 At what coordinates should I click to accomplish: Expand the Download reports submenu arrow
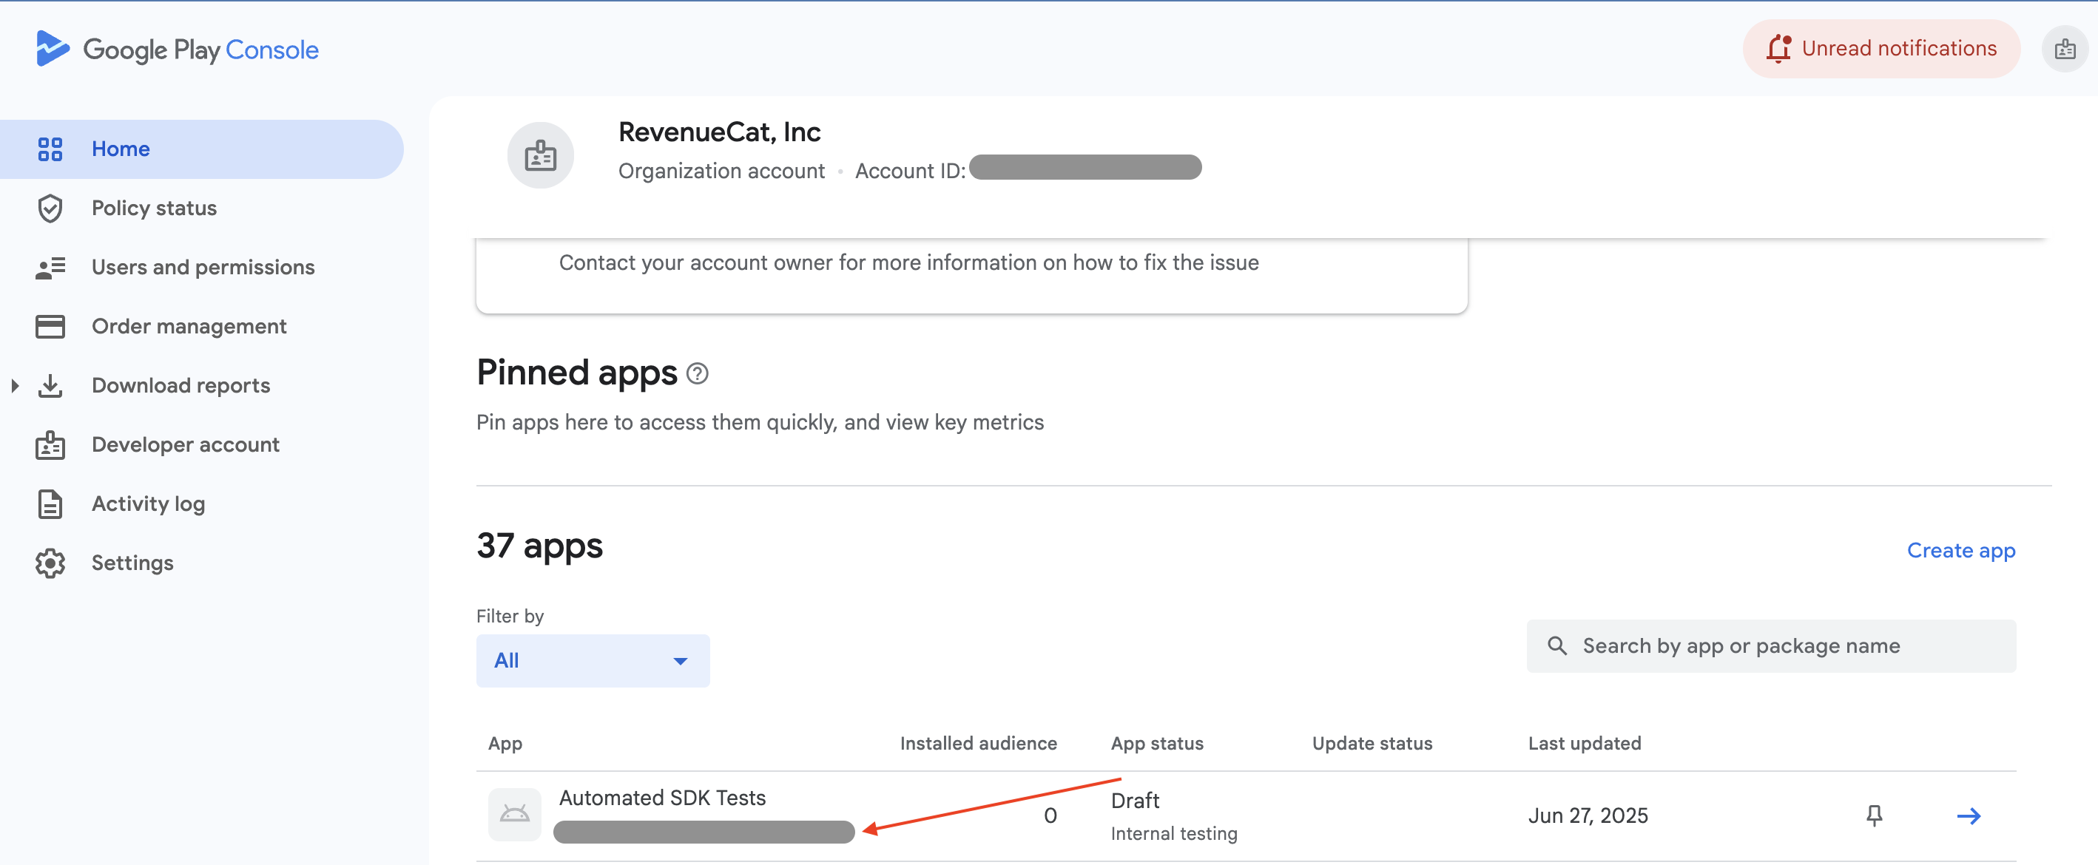pyautogui.click(x=15, y=386)
